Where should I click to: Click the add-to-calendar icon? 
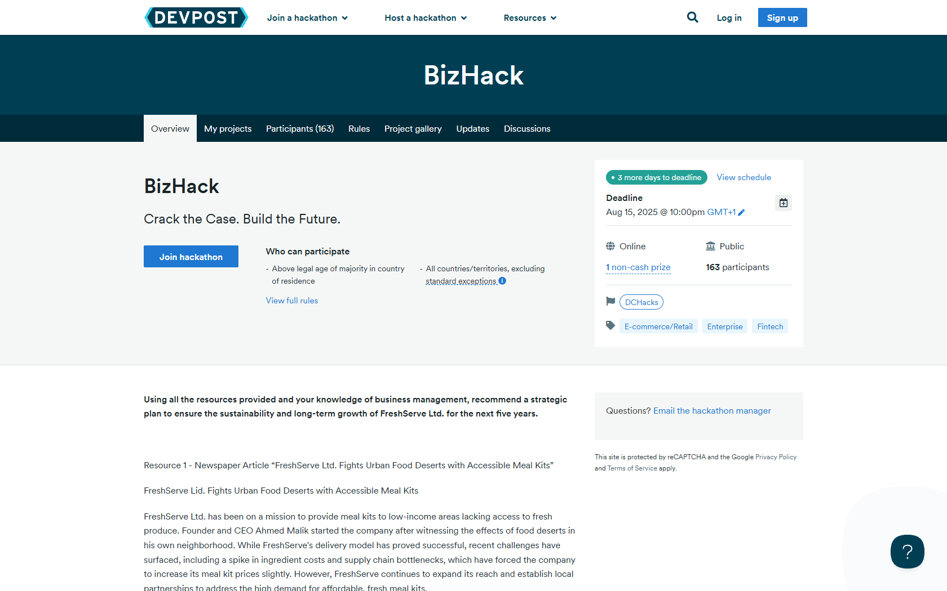tap(783, 203)
